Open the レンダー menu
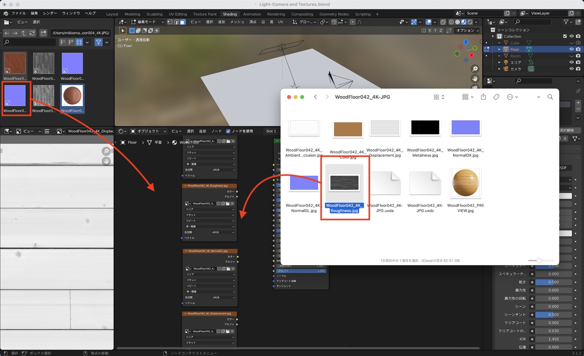 pos(50,13)
